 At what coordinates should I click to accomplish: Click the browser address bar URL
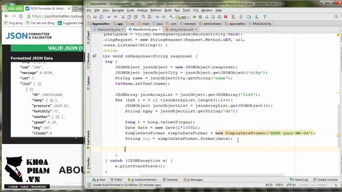[x=57, y=16]
